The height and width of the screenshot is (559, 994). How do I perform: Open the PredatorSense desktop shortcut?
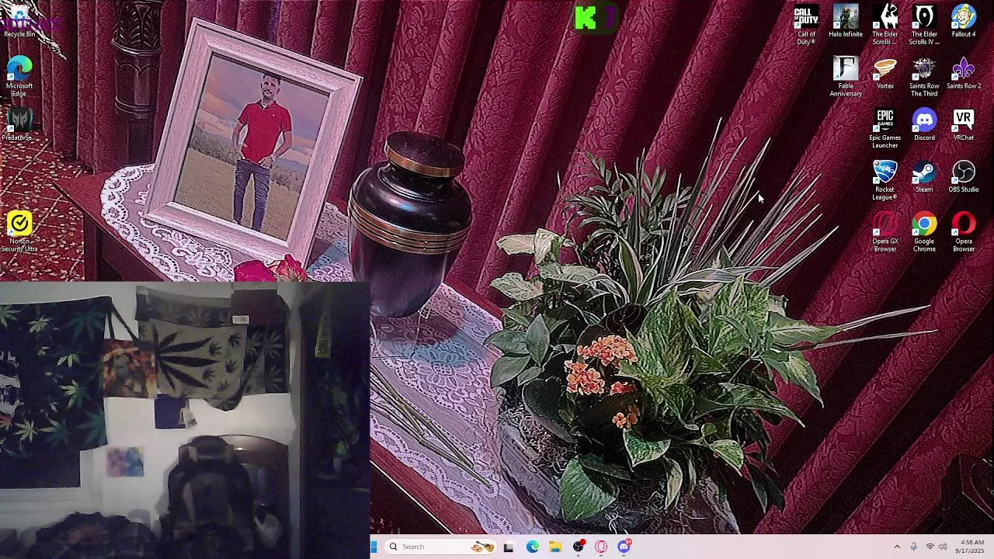[19, 125]
